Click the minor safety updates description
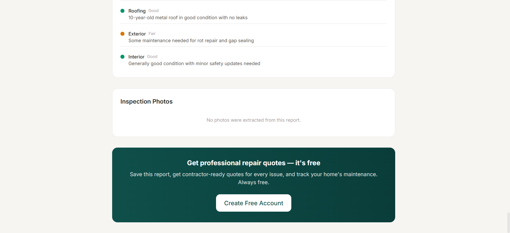Screen dimensions: 510x233 point(194,64)
